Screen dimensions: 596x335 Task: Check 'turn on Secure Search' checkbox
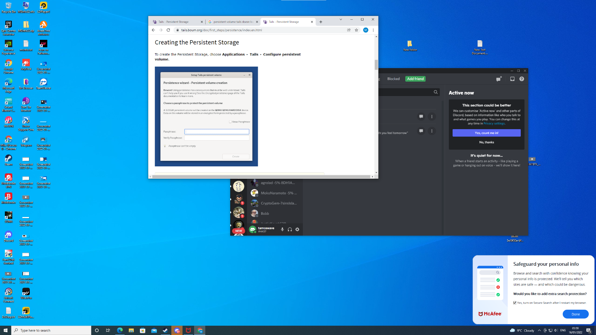[515, 303]
